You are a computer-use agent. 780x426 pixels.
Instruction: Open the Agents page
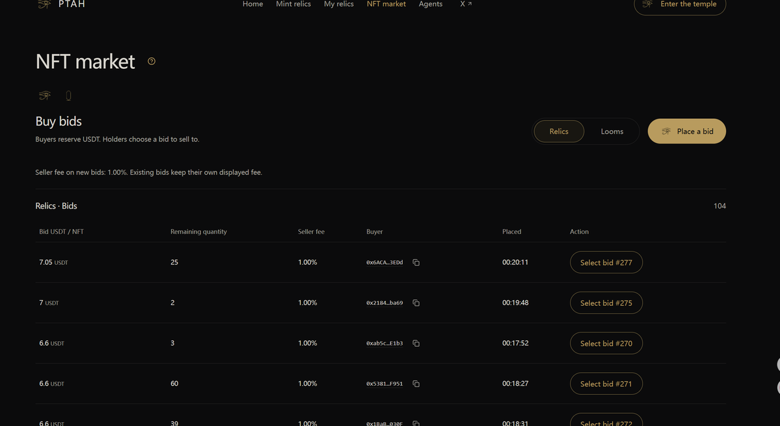point(430,4)
